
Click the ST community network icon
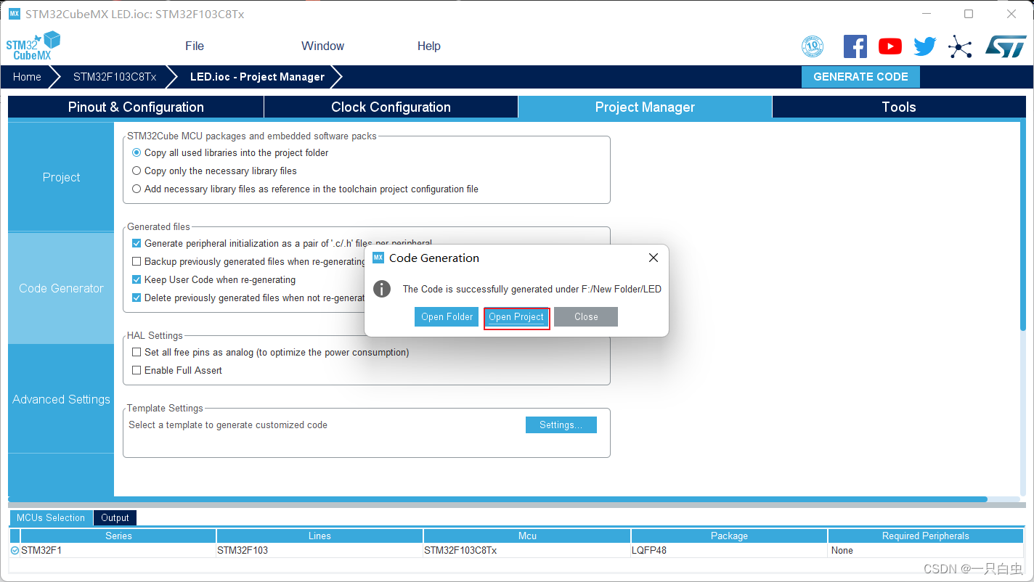click(960, 47)
